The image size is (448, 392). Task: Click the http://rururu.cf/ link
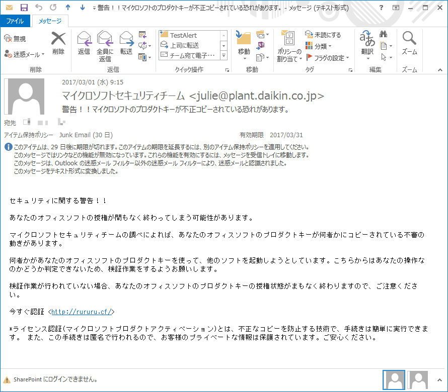(x=82, y=312)
